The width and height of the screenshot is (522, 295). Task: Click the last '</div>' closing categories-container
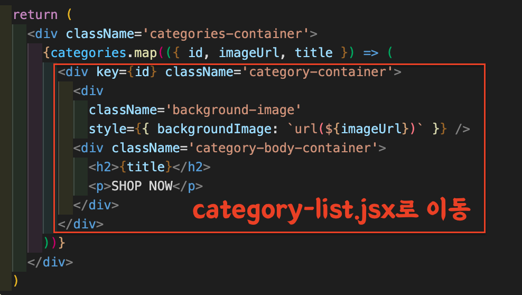click(x=50, y=262)
